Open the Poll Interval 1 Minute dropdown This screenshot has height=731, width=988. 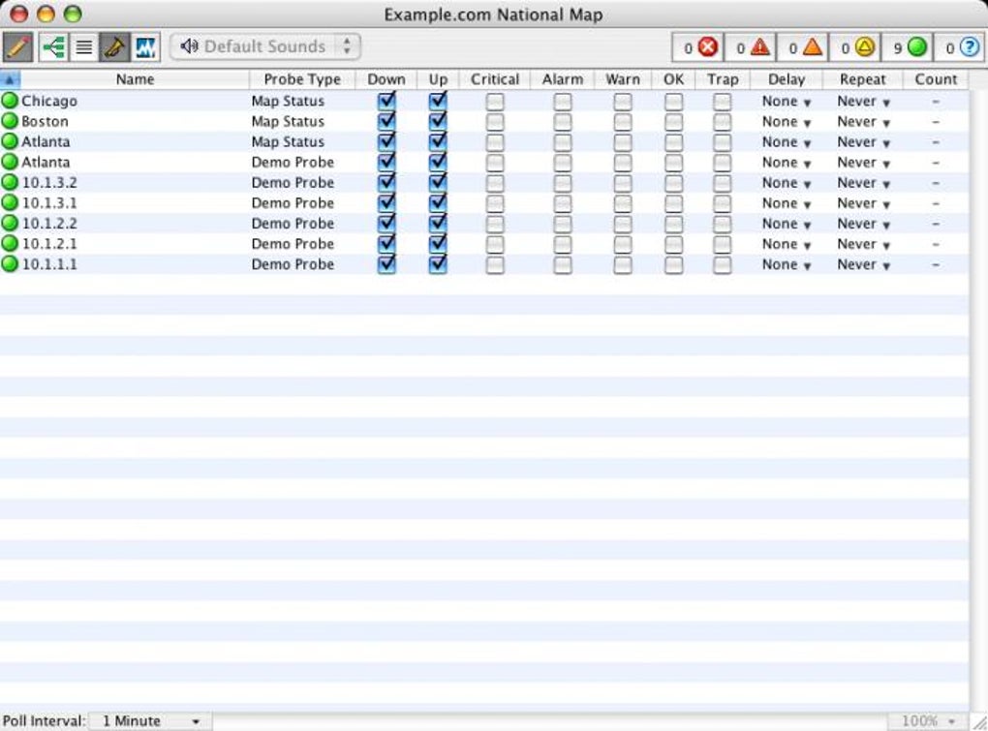(x=150, y=721)
